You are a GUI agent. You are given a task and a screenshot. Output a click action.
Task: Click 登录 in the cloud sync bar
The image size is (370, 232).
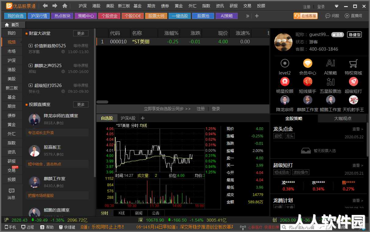point(216,109)
